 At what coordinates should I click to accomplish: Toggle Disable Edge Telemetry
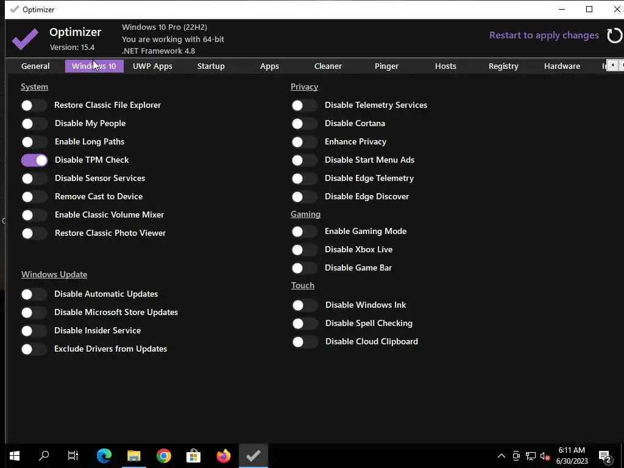tap(305, 179)
